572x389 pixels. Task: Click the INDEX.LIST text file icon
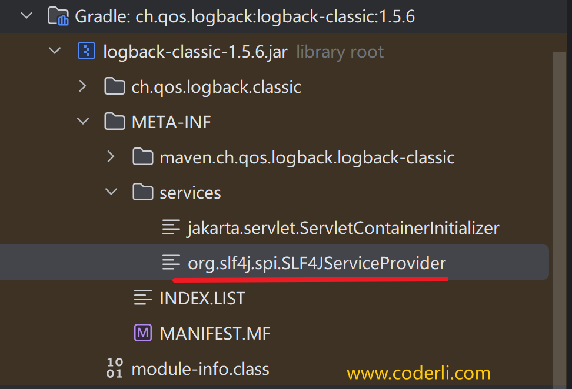pos(143,299)
